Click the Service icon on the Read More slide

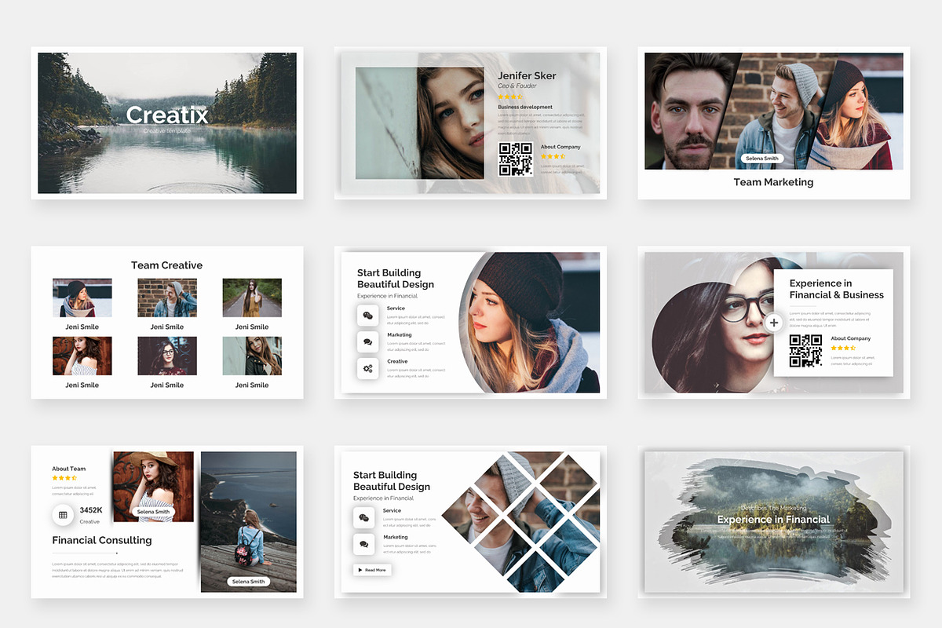click(364, 517)
